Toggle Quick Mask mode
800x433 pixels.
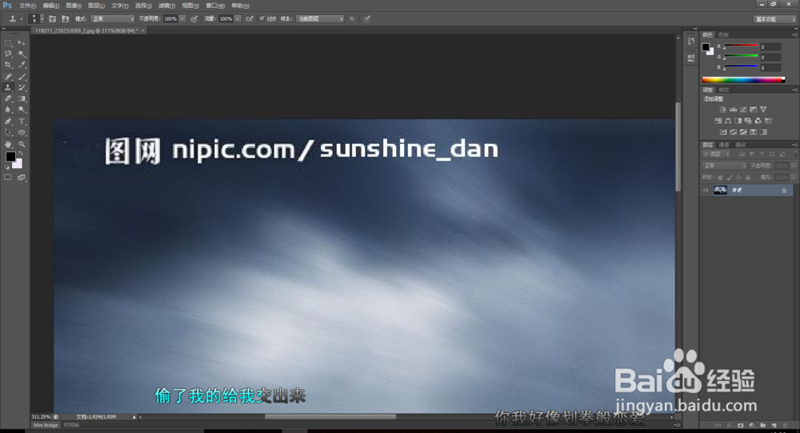[x=8, y=177]
